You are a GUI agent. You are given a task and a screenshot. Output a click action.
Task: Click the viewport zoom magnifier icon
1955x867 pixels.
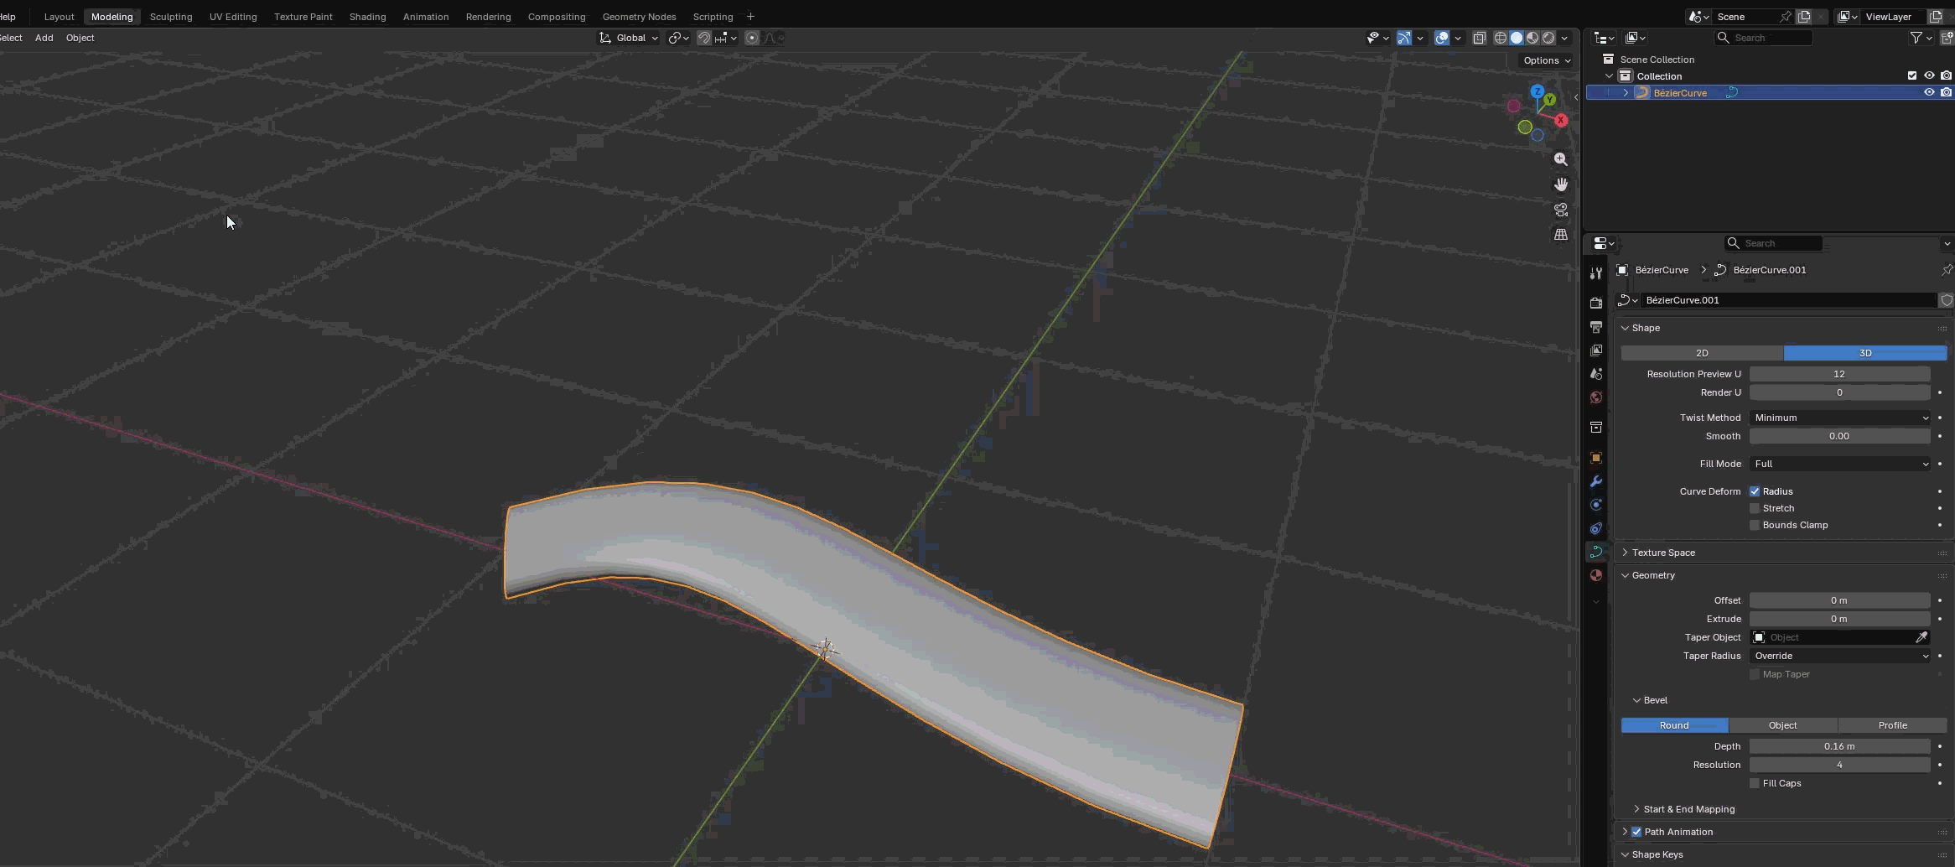click(x=1560, y=159)
